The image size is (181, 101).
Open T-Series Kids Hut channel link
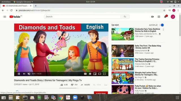141,64
